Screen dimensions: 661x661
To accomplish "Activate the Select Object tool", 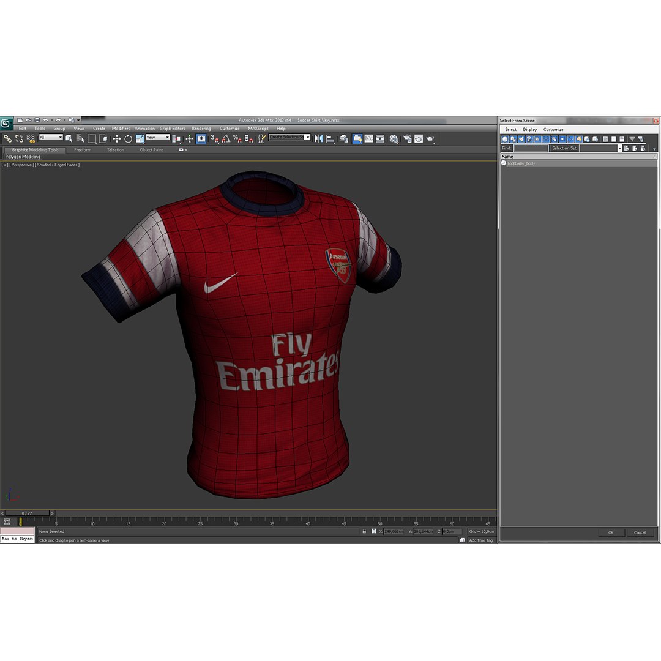I will 69,138.
